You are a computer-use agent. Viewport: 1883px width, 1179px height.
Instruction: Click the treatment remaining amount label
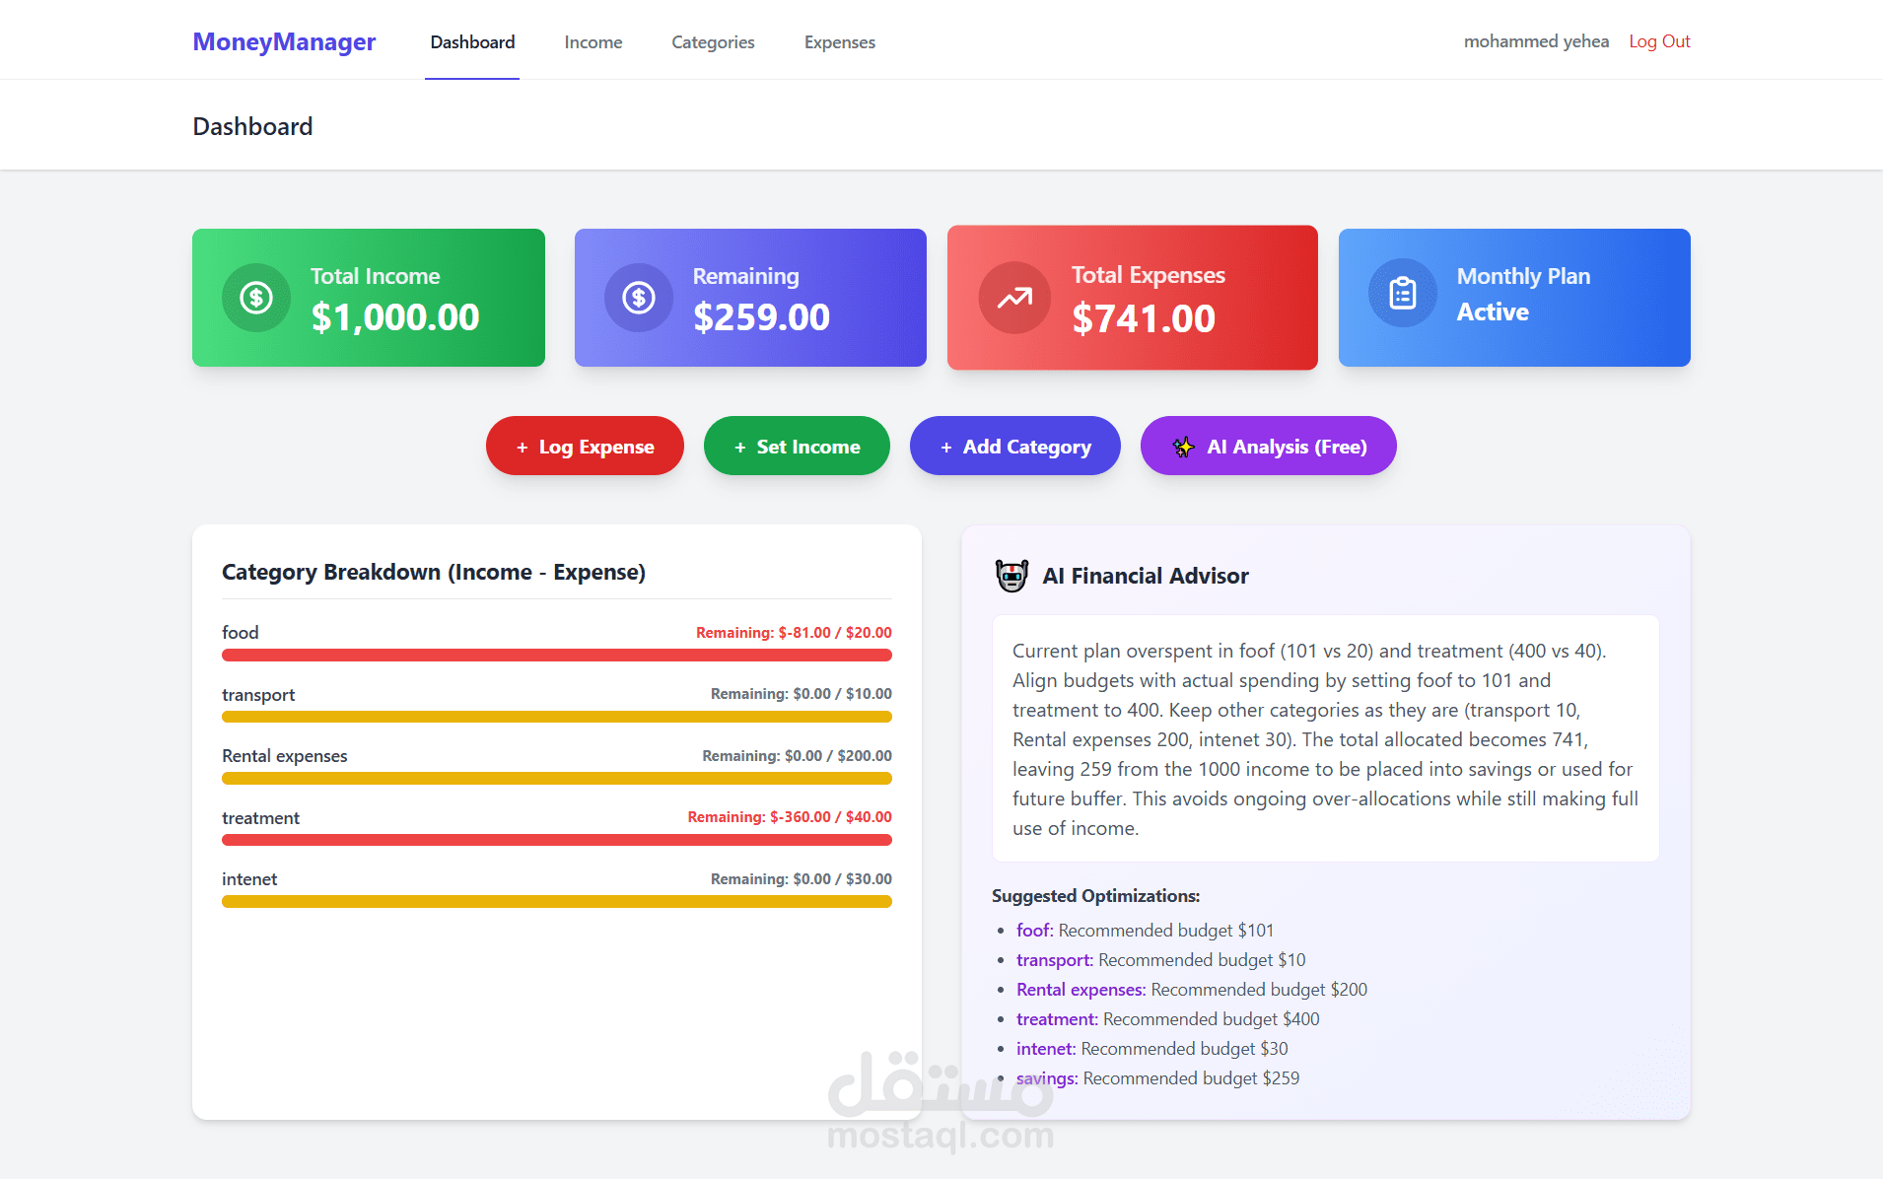(x=789, y=816)
